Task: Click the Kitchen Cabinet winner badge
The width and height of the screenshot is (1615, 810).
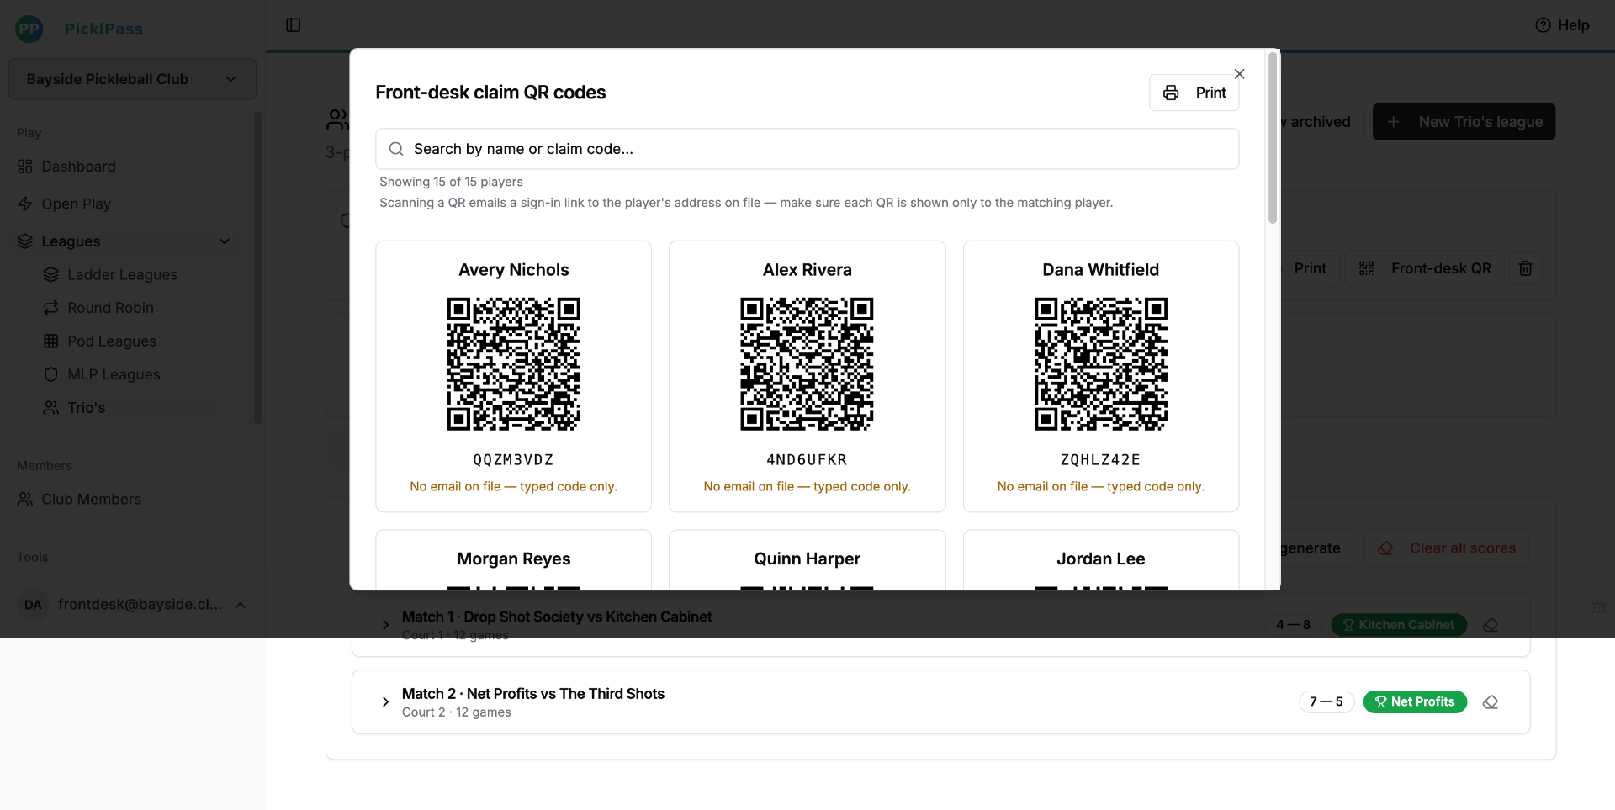Action: point(1399,625)
